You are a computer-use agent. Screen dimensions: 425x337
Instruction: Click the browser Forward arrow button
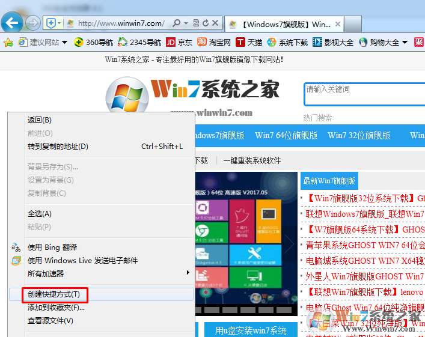pyautogui.click(x=33, y=23)
